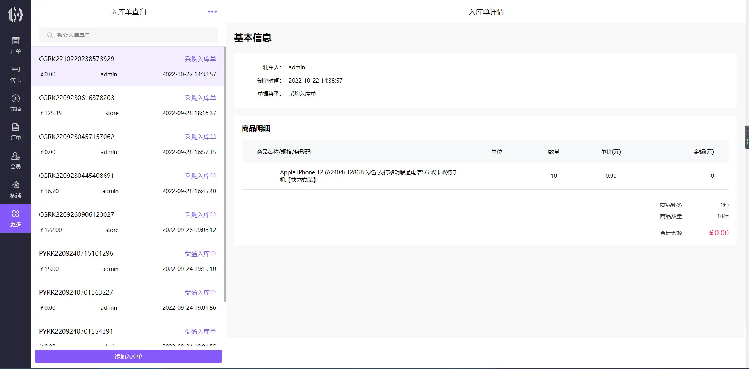Viewport: 749px width, 369px height.
Task: Click the 搜索入库单号 search field
Action: pos(133,35)
